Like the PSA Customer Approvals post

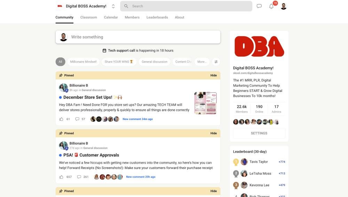tap(61, 177)
